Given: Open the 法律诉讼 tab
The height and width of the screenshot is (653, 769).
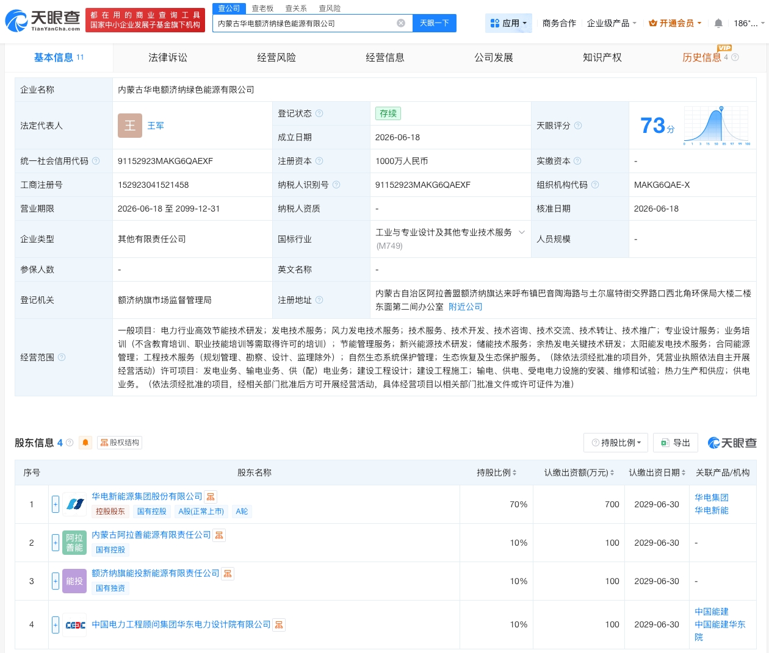Looking at the screenshot, I should click(168, 57).
